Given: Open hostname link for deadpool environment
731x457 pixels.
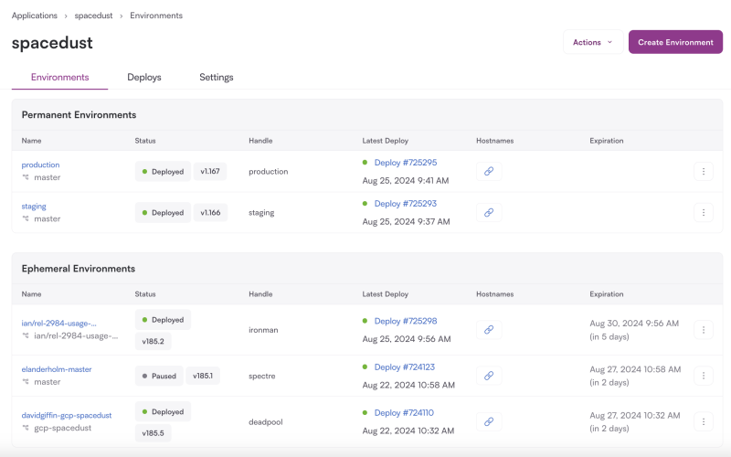Looking at the screenshot, I should coord(488,421).
